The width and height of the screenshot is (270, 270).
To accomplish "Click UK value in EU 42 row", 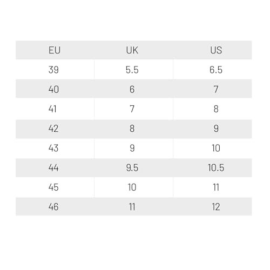I will [x=132, y=129].
